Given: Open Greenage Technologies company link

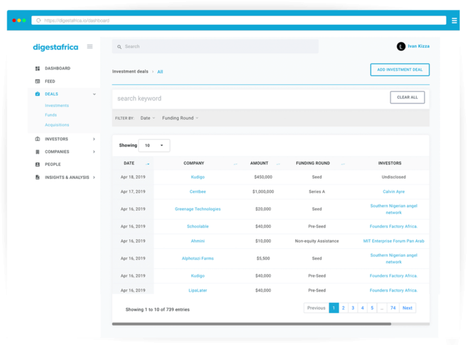Looking at the screenshot, I should click(198, 209).
